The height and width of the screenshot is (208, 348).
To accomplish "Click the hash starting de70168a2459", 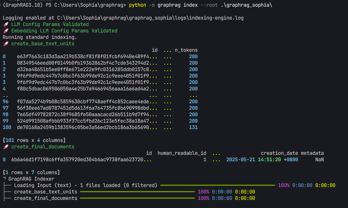I will click(x=87, y=127).
